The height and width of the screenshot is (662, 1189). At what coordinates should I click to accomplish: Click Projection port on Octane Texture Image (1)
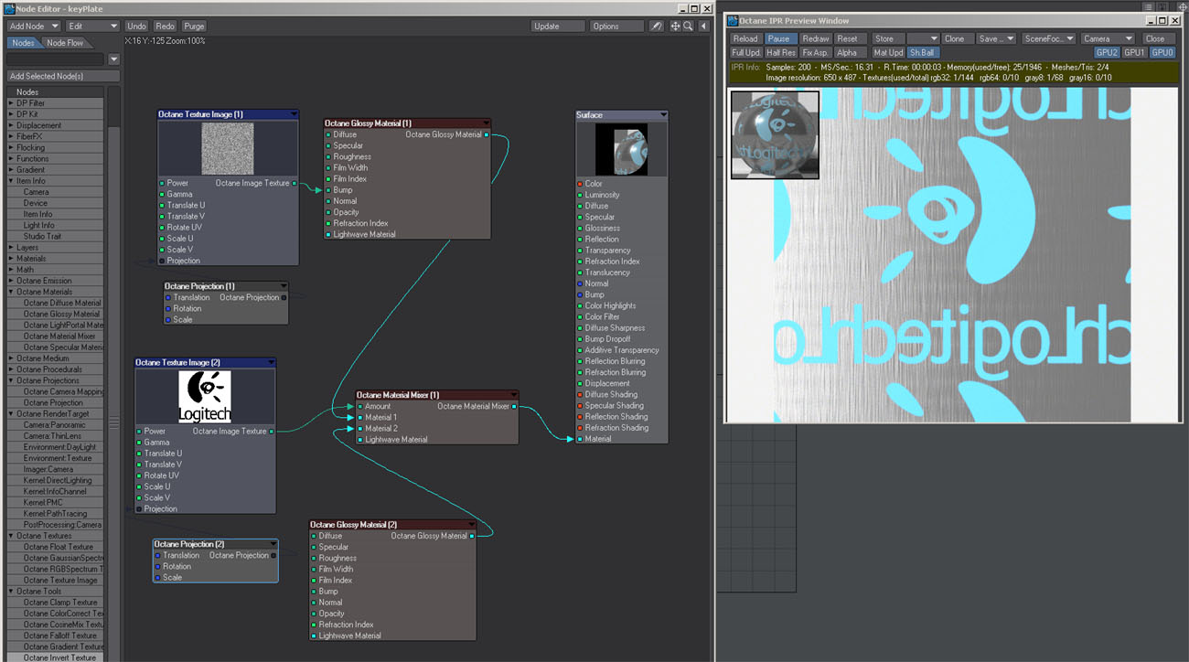pos(162,261)
